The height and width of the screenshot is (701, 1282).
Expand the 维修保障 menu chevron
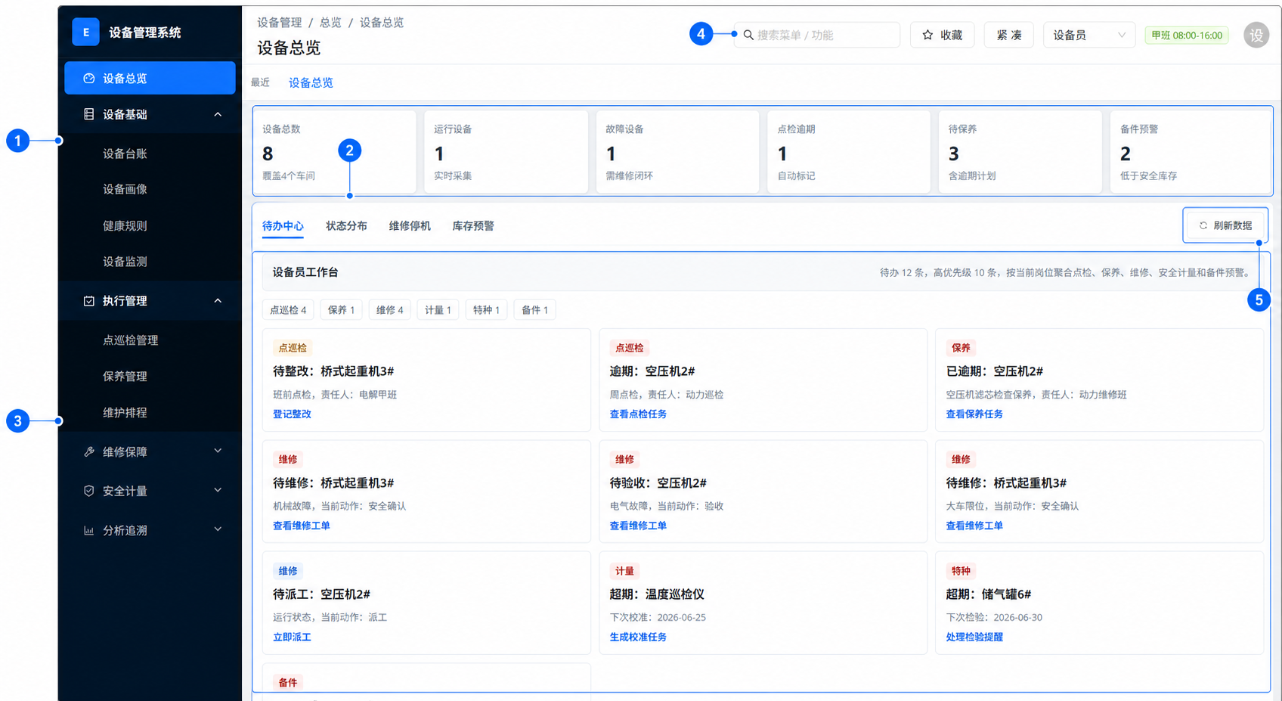(x=218, y=451)
